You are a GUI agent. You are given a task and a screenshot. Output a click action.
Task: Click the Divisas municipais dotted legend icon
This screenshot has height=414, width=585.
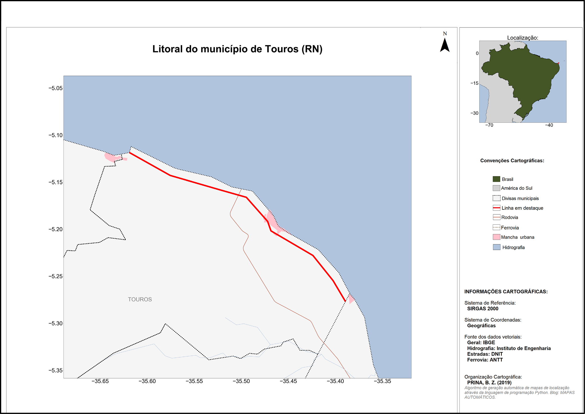(496, 198)
